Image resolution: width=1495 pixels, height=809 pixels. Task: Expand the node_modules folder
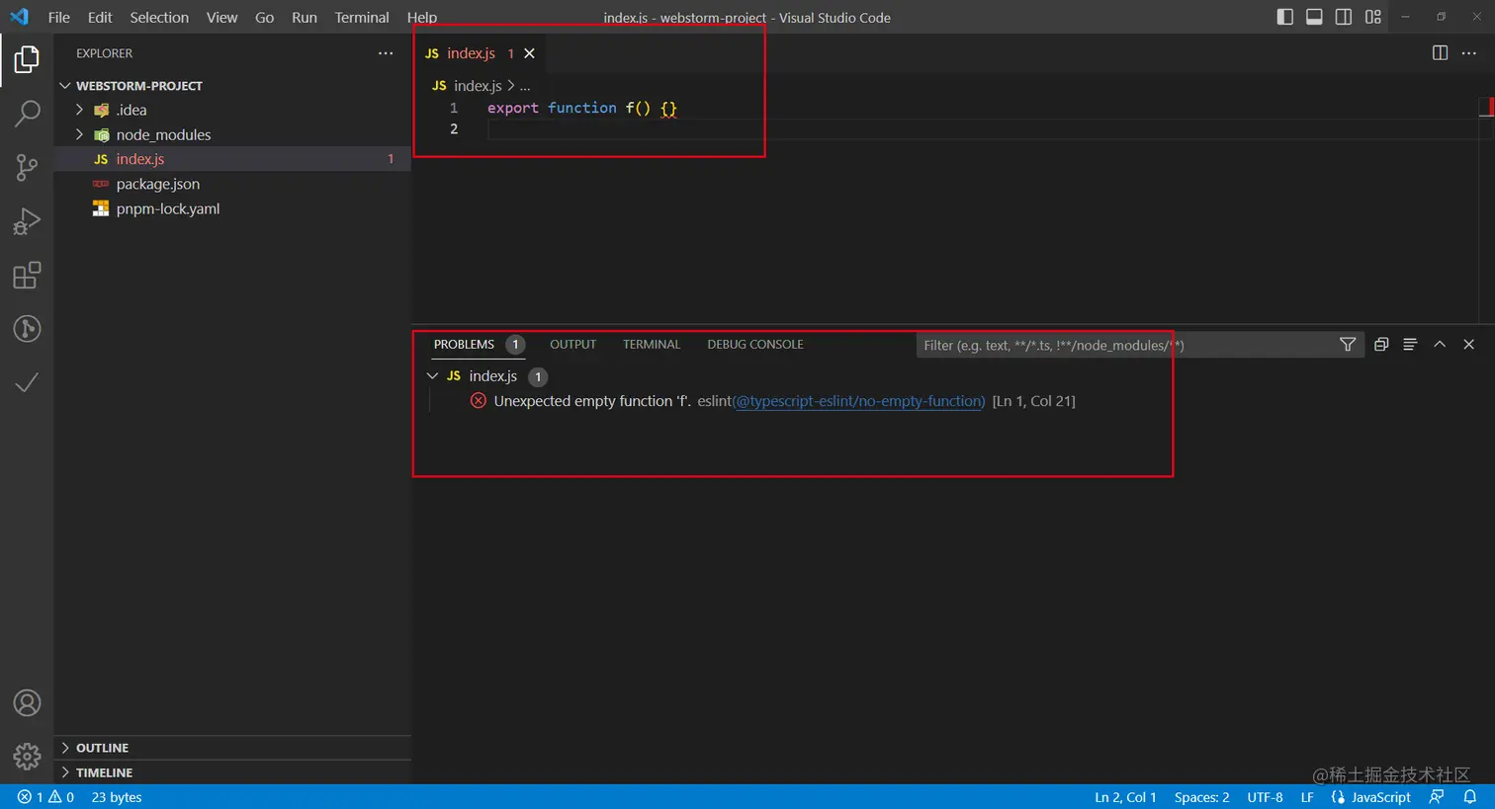[79, 134]
